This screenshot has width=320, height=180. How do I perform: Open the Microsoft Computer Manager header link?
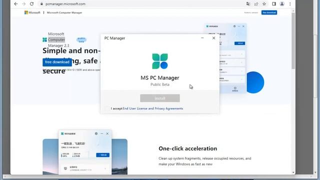click(64, 12)
